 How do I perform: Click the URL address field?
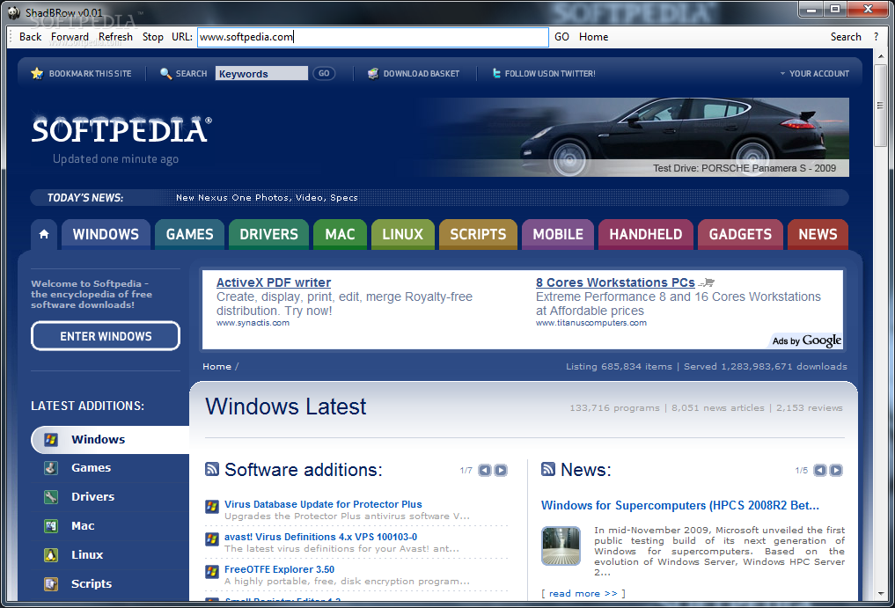[x=373, y=37]
